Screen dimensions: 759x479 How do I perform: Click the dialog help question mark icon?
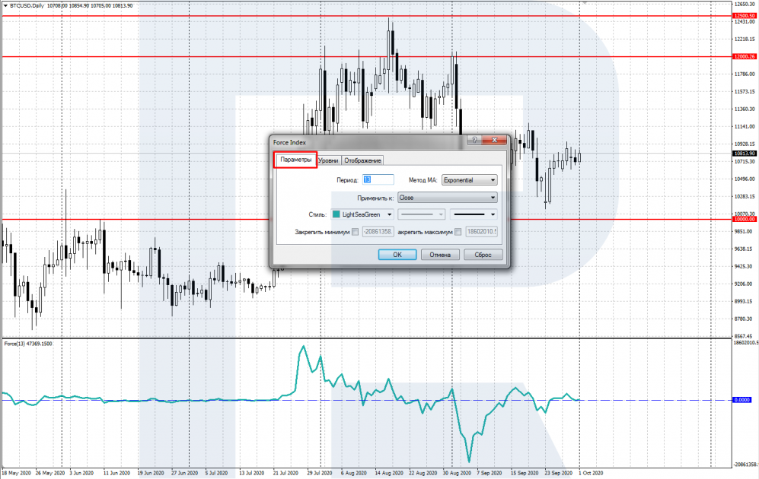475,141
